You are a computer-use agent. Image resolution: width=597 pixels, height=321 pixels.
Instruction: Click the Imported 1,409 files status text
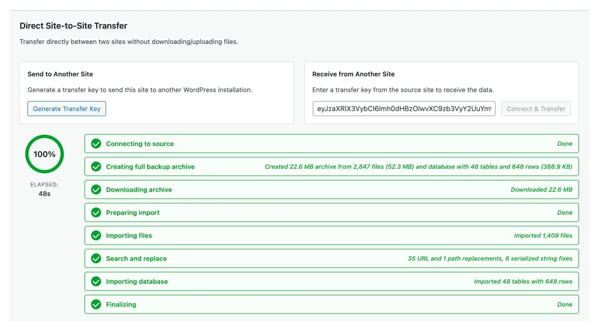point(543,236)
